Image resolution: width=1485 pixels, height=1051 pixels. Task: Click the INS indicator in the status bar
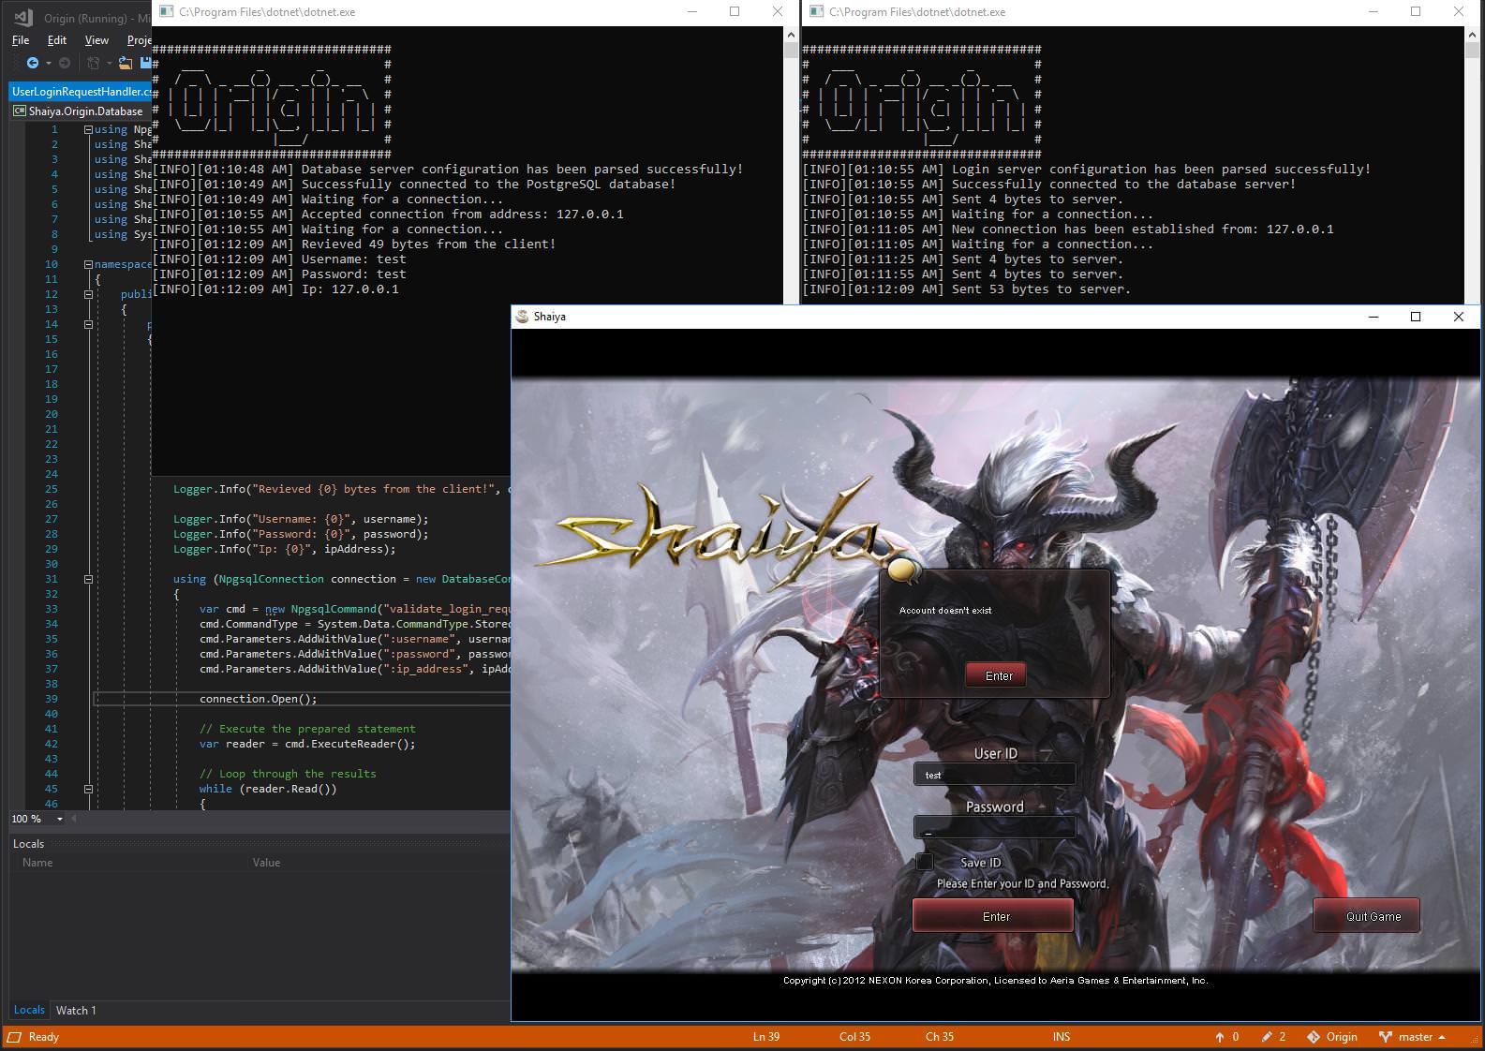pyautogui.click(x=1062, y=1037)
